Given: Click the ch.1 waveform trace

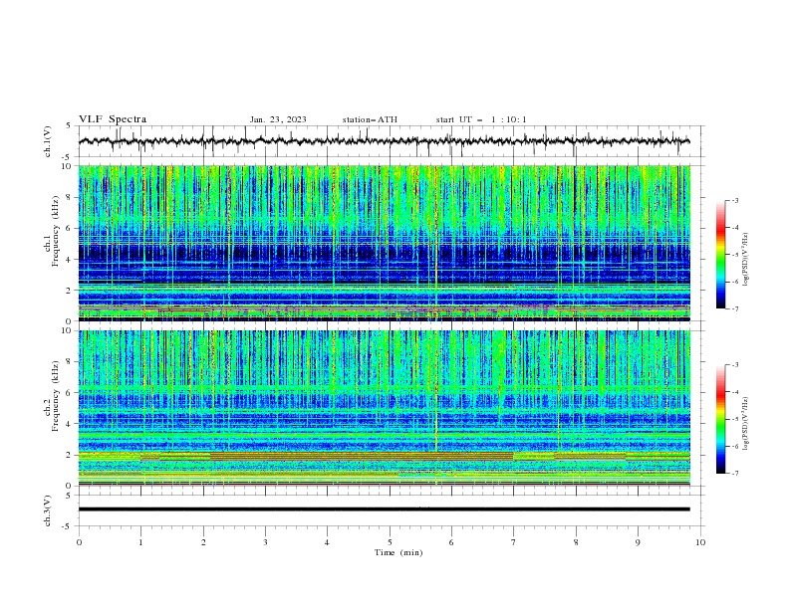Looking at the screenshot, I should pyautogui.click(x=384, y=141).
